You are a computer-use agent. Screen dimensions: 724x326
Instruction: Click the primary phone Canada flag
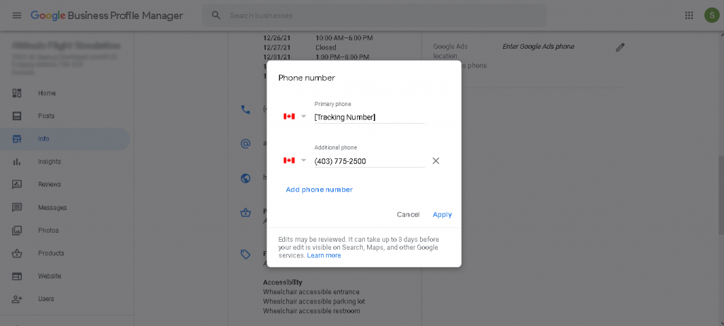click(x=289, y=117)
